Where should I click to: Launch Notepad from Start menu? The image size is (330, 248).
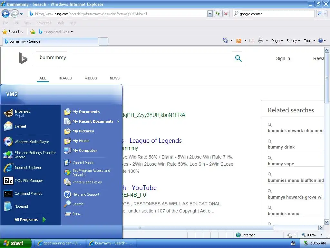[x=31, y=206]
